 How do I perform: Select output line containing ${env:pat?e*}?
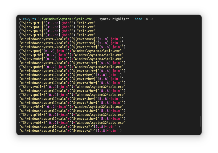(72, 71)
